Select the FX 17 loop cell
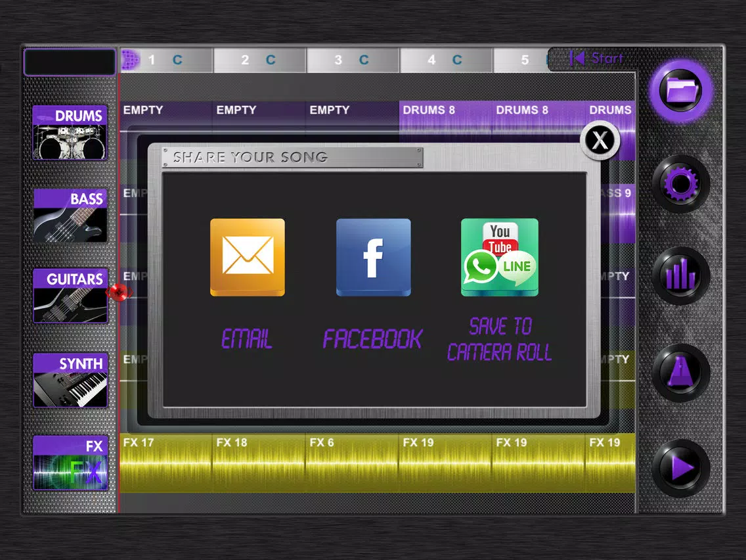This screenshot has height=560, width=746. pyautogui.click(x=165, y=463)
